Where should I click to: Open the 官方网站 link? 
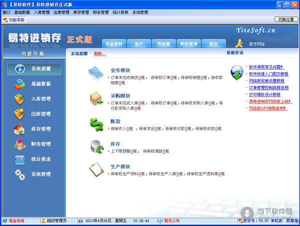coord(257,44)
